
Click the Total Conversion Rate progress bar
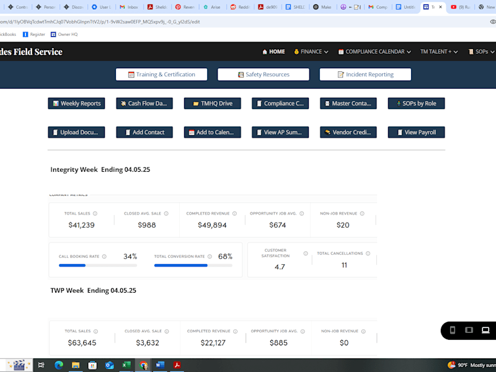tap(193, 265)
